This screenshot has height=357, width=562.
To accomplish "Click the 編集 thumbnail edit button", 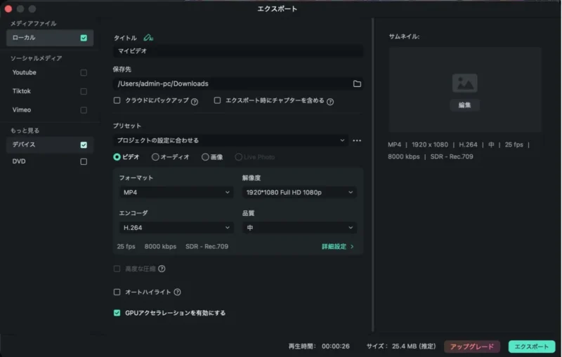I will pyautogui.click(x=464, y=105).
